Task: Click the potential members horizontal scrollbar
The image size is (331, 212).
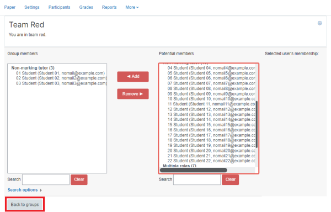Action: (194, 170)
